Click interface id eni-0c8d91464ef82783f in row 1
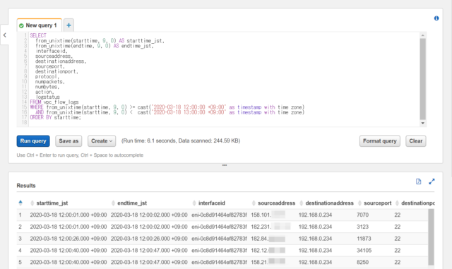Screen dimensions: 452x269 click(219, 215)
